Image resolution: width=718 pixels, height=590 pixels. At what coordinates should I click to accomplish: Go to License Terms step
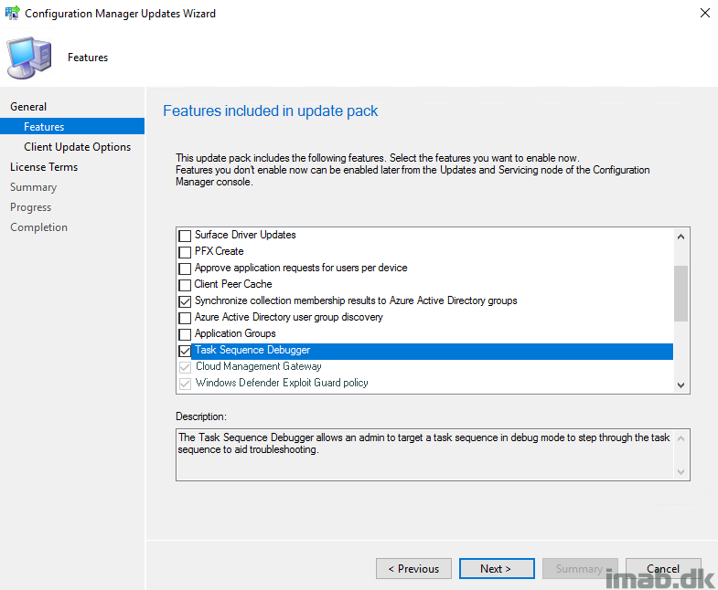44,167
